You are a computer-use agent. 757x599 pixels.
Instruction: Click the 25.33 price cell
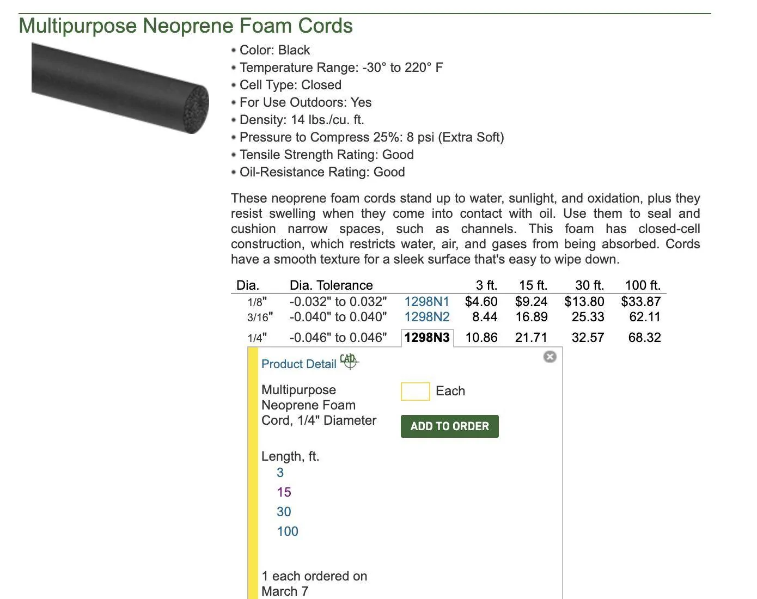click(x=588, y=317)
